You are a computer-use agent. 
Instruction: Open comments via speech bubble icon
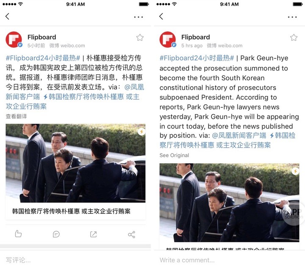coord(56,234)
